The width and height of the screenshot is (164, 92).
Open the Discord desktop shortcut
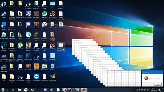tap(28, 25)
